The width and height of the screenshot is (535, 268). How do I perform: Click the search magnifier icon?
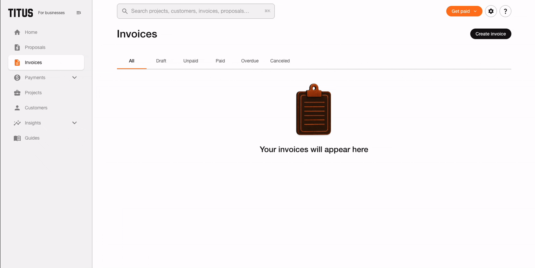click(125, 11)
